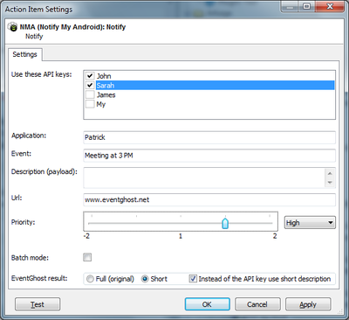The height and width of the screenshot is (320, 349).
Task: Select the My row in API keys list
Action: [209, 104]
